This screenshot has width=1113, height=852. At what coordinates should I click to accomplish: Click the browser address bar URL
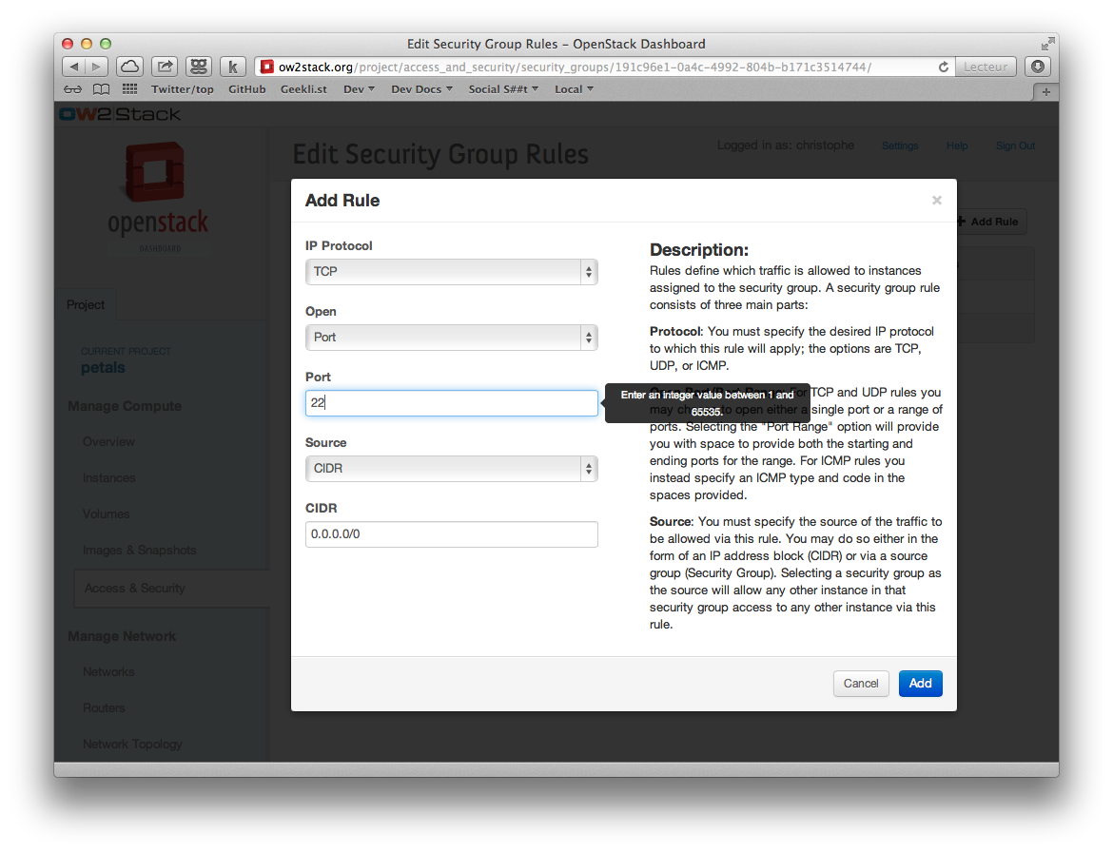coord(575,67)
